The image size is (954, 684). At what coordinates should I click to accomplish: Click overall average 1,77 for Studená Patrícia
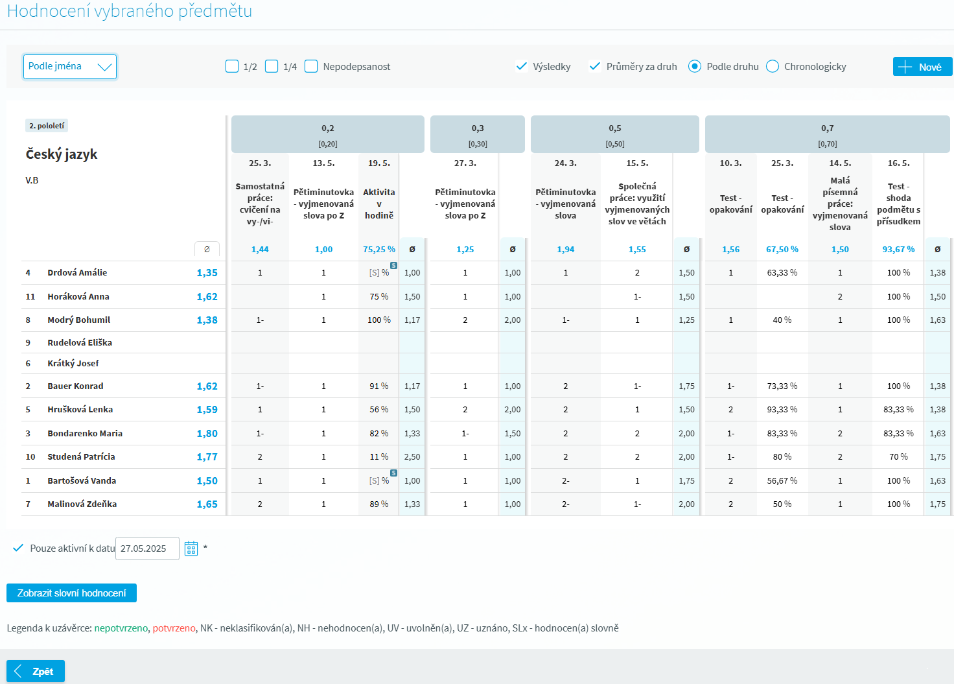click(207, 457)
